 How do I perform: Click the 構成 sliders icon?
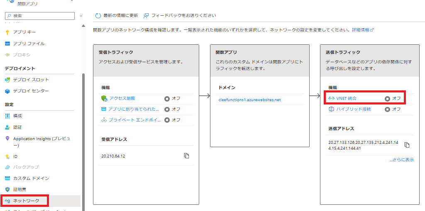pos(7,116)
